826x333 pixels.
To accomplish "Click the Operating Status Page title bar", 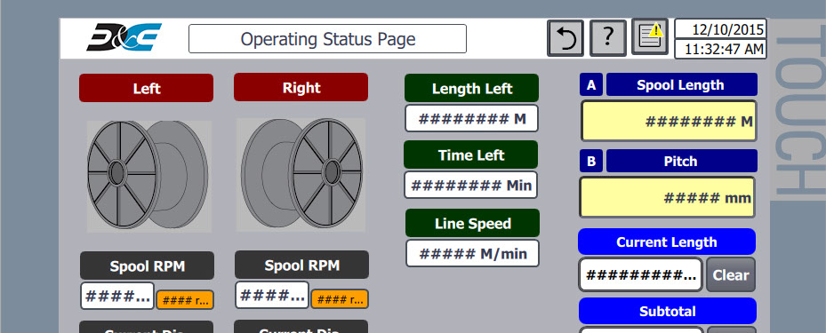I will tap(328, 39).
